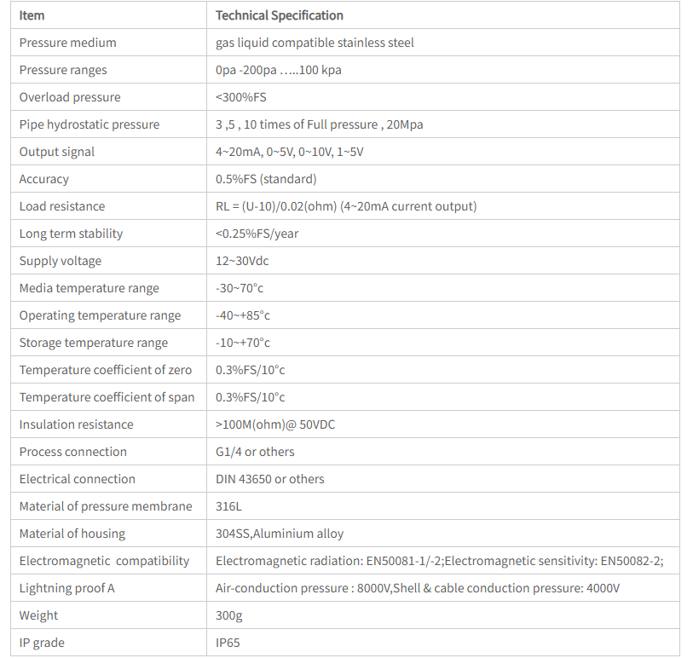Click the "Long term stability" label
The height and width of the screenshot is (658, 693).
(71, 234)
